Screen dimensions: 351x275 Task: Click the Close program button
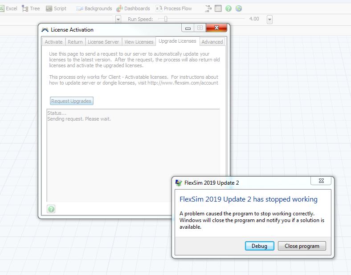coord(302,246)
